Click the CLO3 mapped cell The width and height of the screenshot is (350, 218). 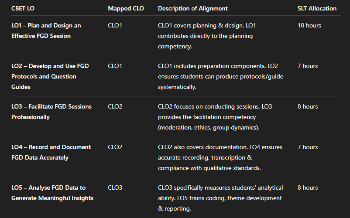tap(115, 187)
